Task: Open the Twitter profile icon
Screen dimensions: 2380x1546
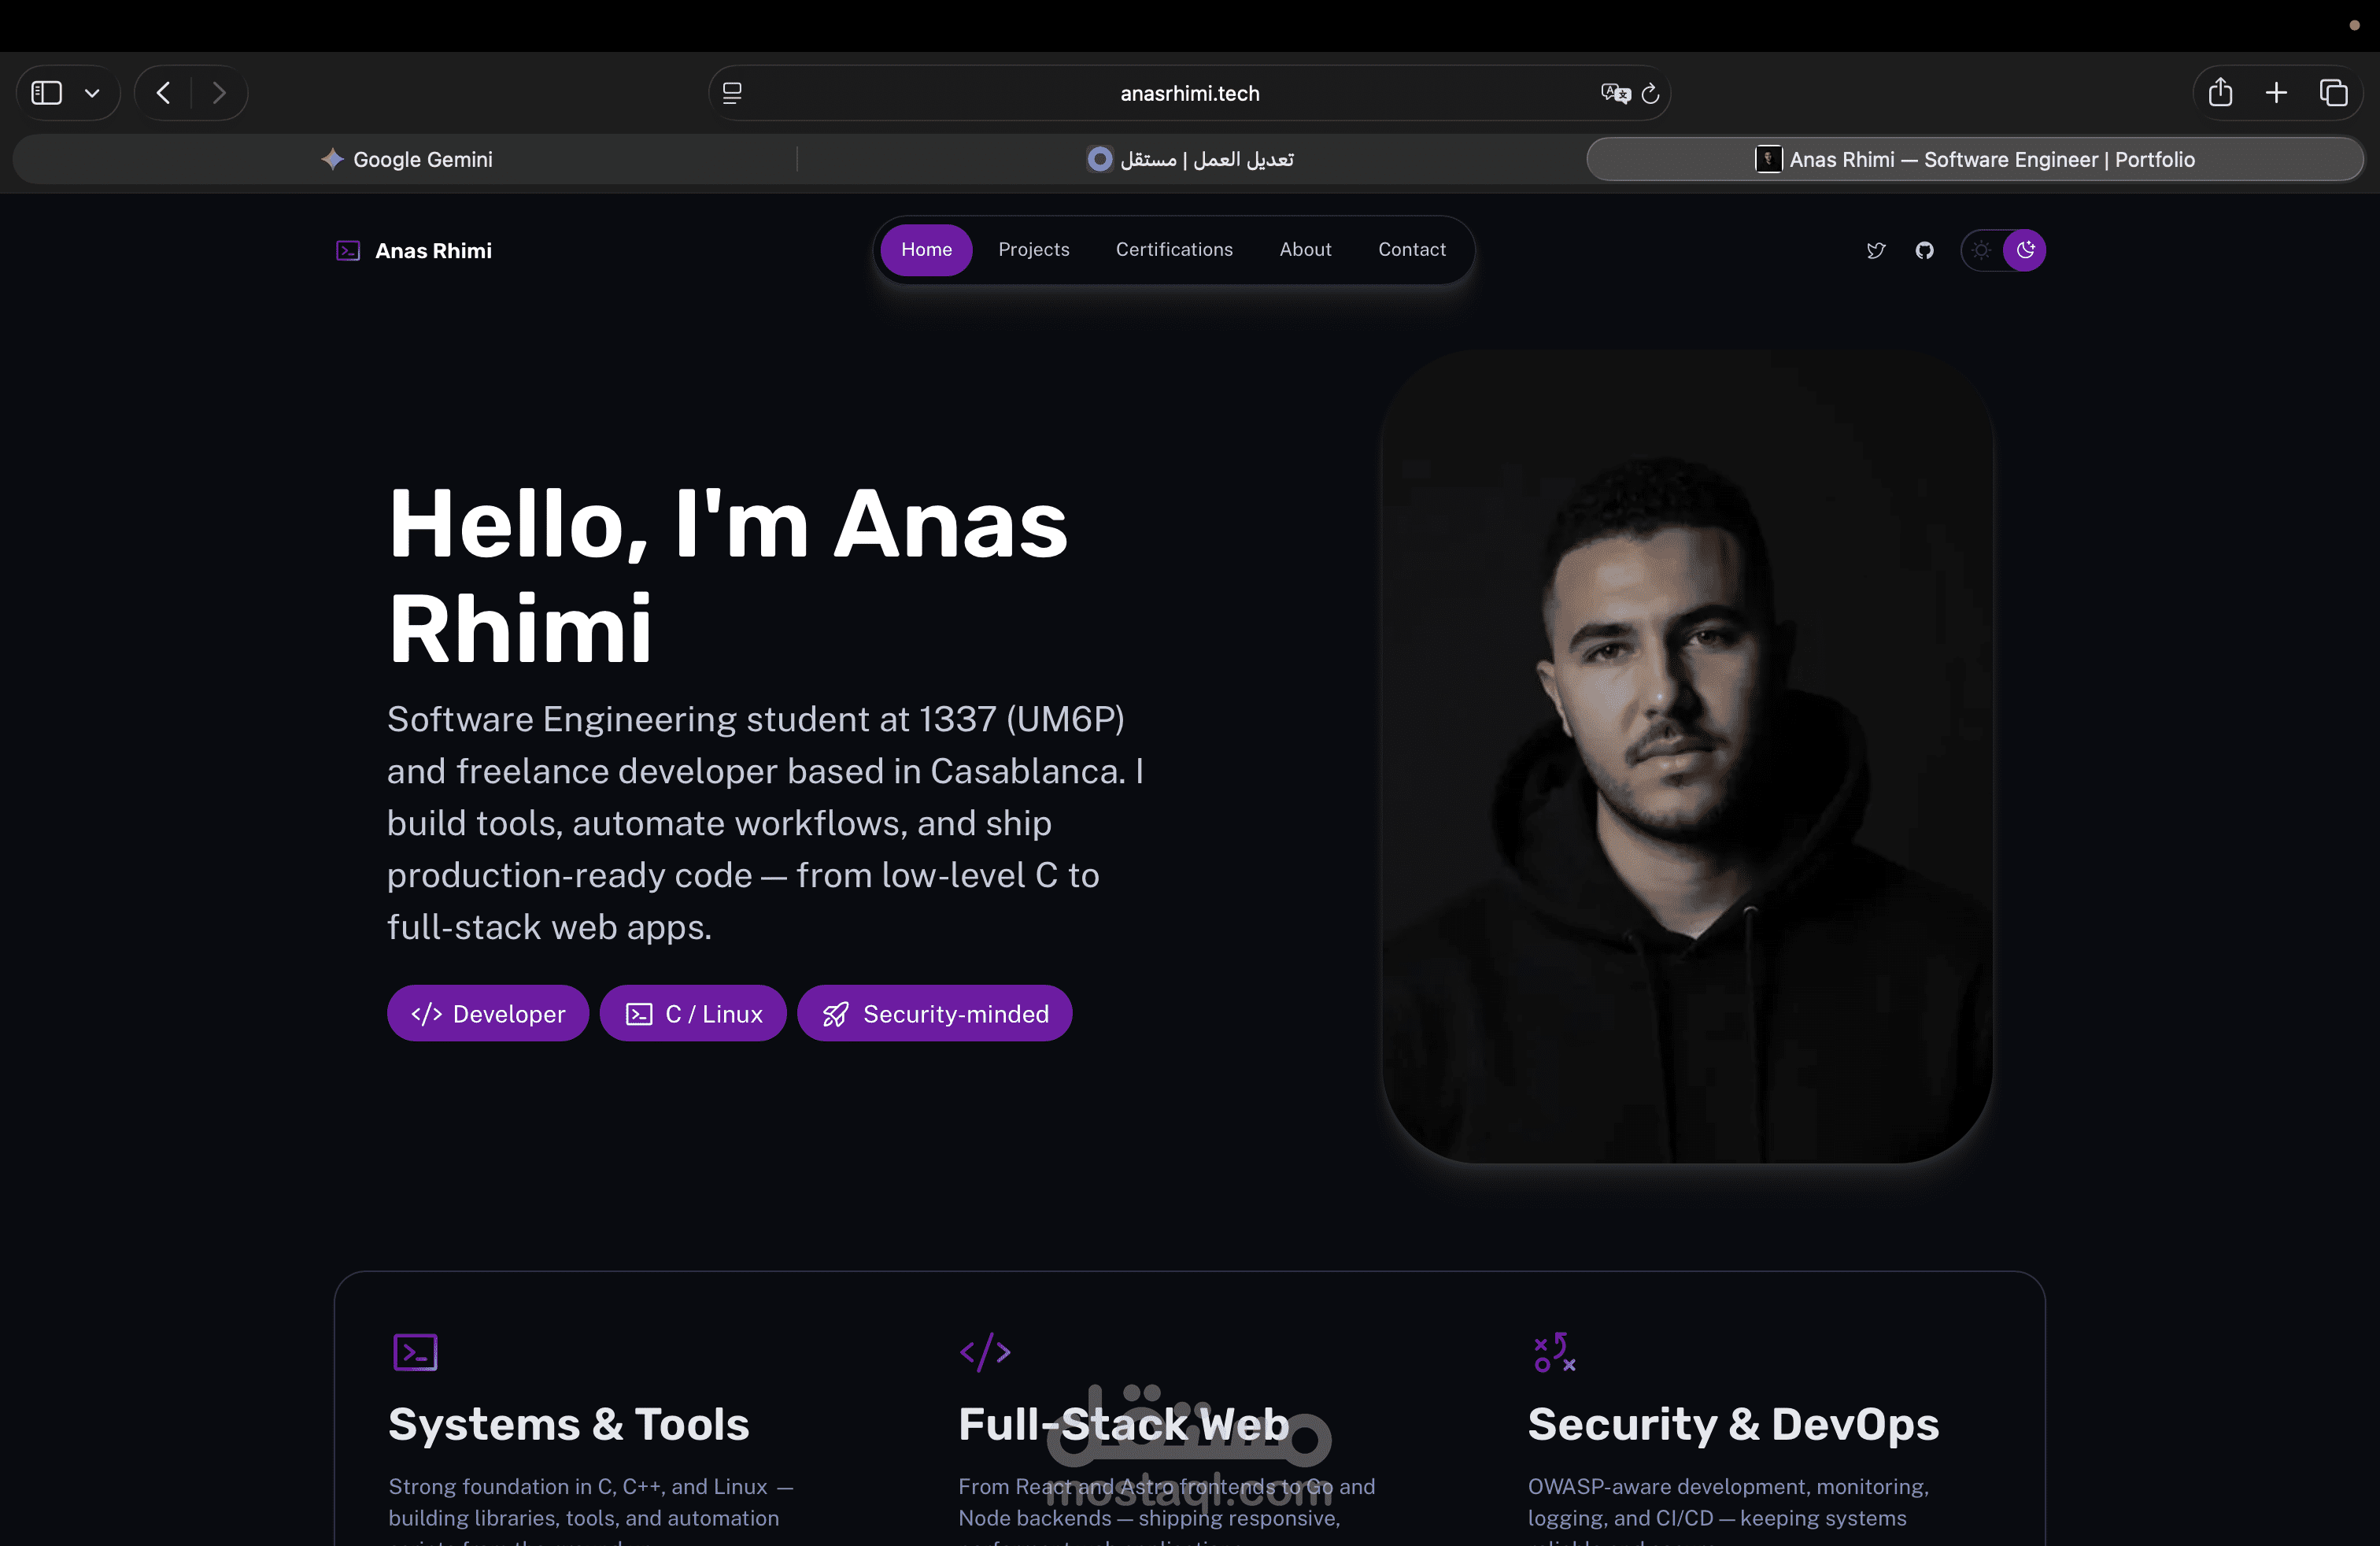Action: click(x=1876, y=250)
